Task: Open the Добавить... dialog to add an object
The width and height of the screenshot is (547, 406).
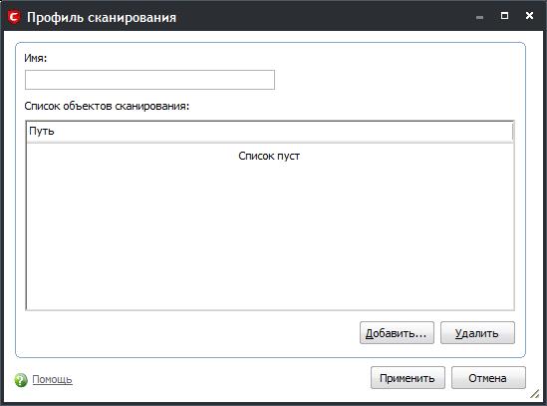Action: [x=397, y=333]
